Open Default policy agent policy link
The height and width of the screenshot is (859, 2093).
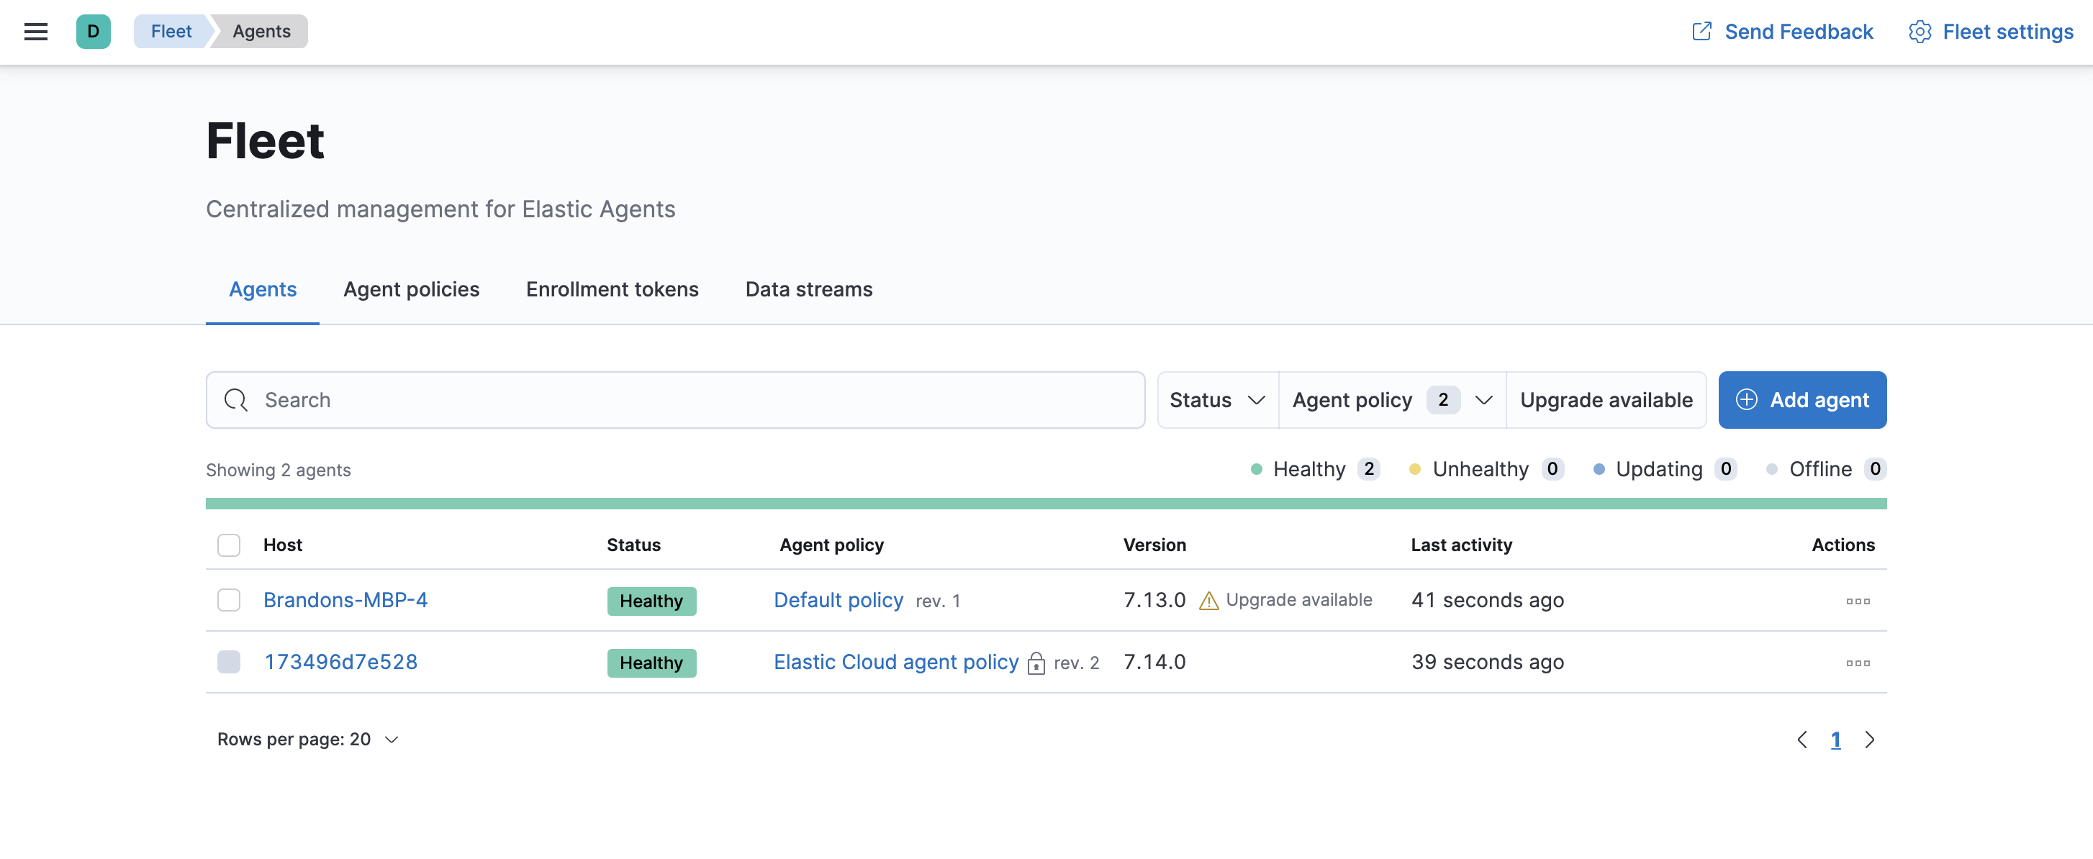point(840,598)
